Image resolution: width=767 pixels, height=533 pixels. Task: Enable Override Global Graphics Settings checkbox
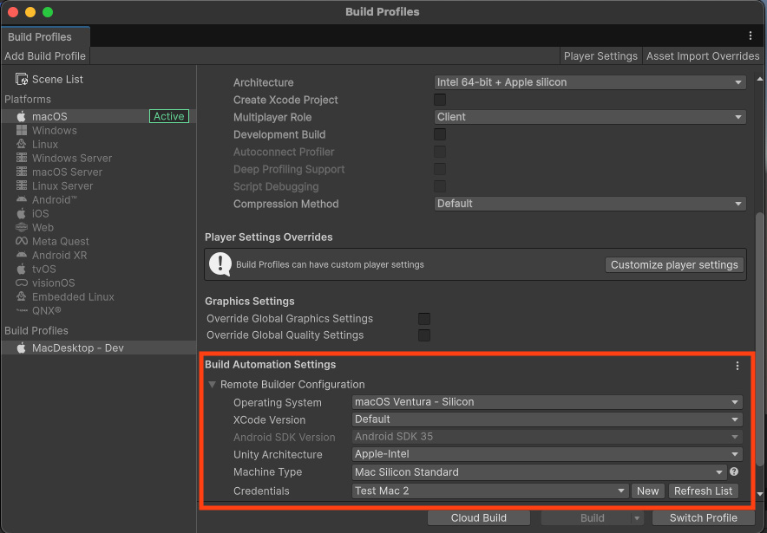424,319
